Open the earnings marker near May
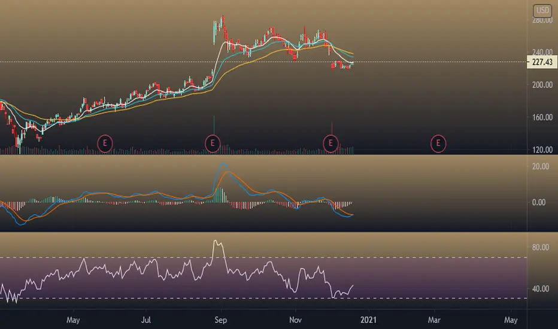The height and width of the screenshot is (329, 558). tap(105, 144)
